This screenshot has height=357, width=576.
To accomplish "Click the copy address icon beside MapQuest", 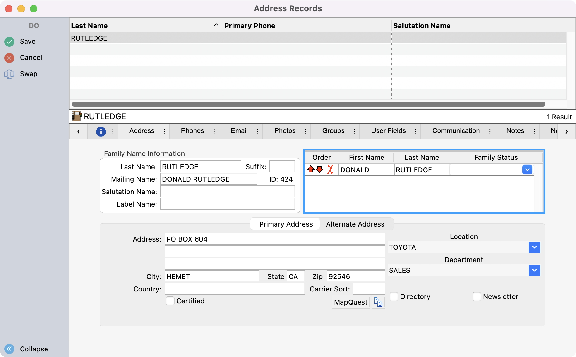I will point(378,302).
